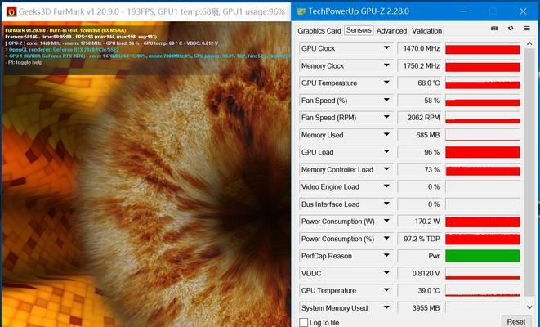The width and height of the screenshot is (540, 327).
Task: Click the FurMark F1: toggle help text
Action: click(24, 63)
